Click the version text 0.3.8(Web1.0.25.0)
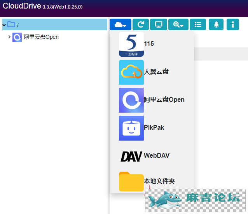248x214 pixels. (x=63, y=7)
